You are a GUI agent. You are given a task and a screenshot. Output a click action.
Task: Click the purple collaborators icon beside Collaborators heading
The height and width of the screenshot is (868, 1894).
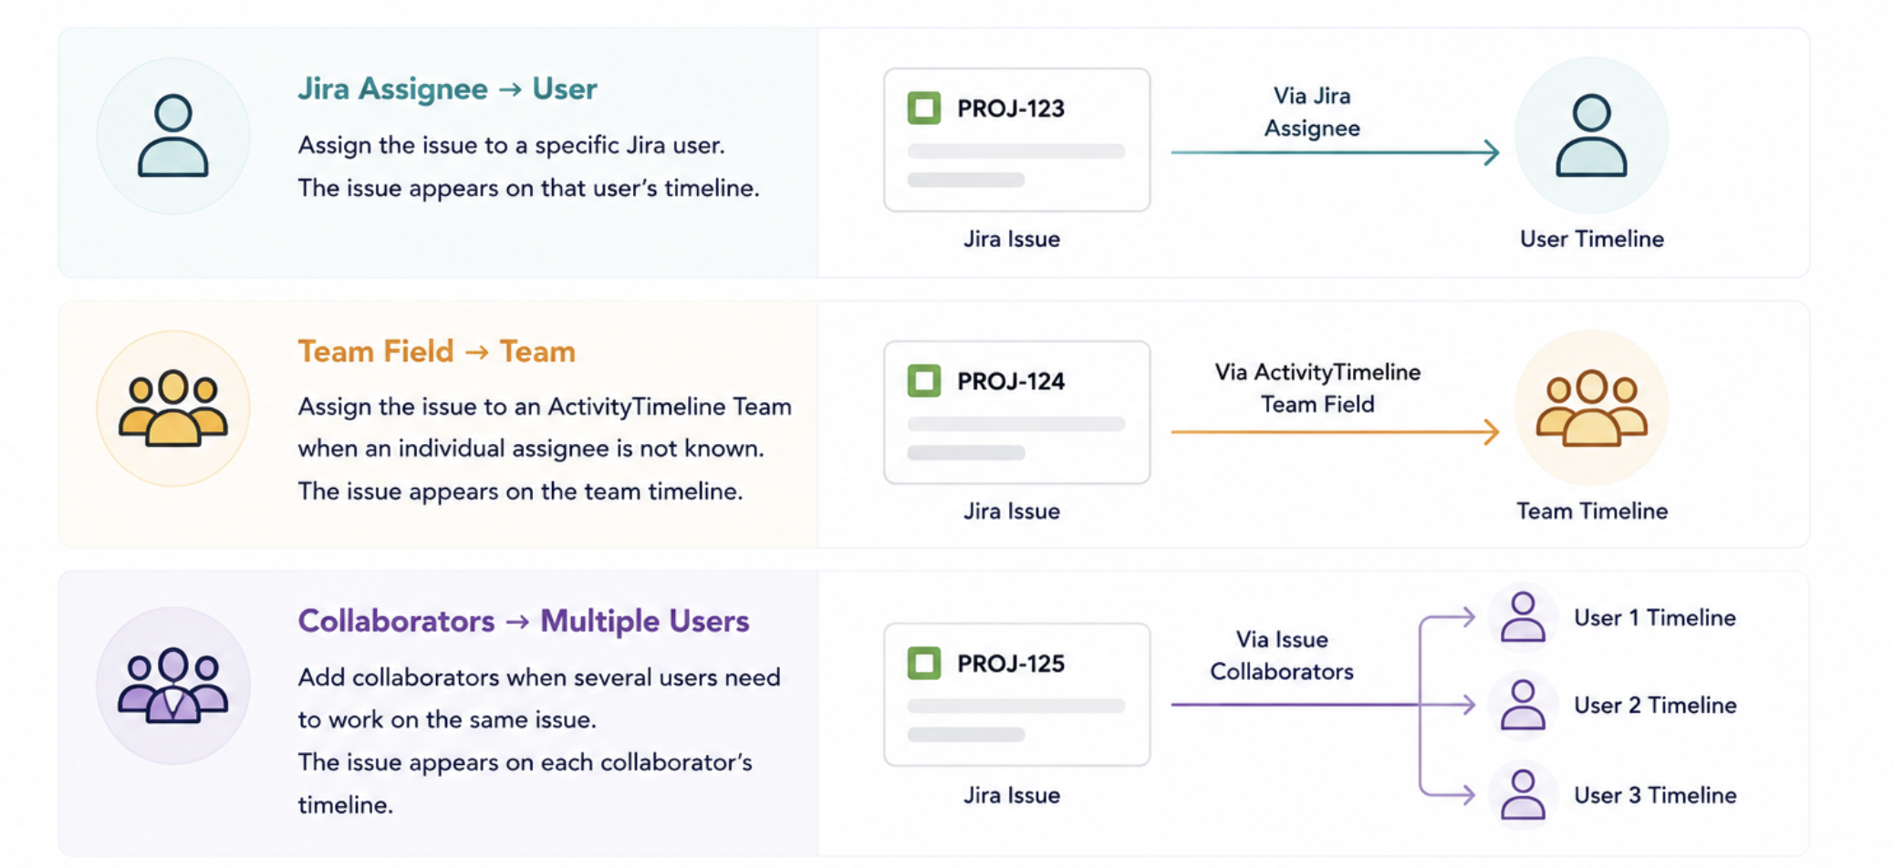pyautogui.click(x=172, y=685)
